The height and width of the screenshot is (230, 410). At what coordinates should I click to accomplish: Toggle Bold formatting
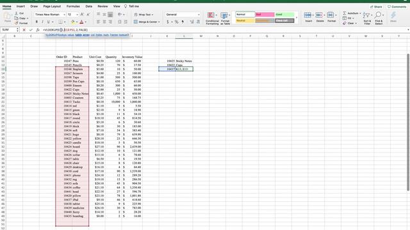[37, 22]
